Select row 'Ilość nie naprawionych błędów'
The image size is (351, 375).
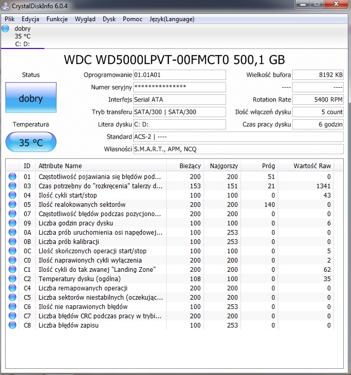coord(170,306)
